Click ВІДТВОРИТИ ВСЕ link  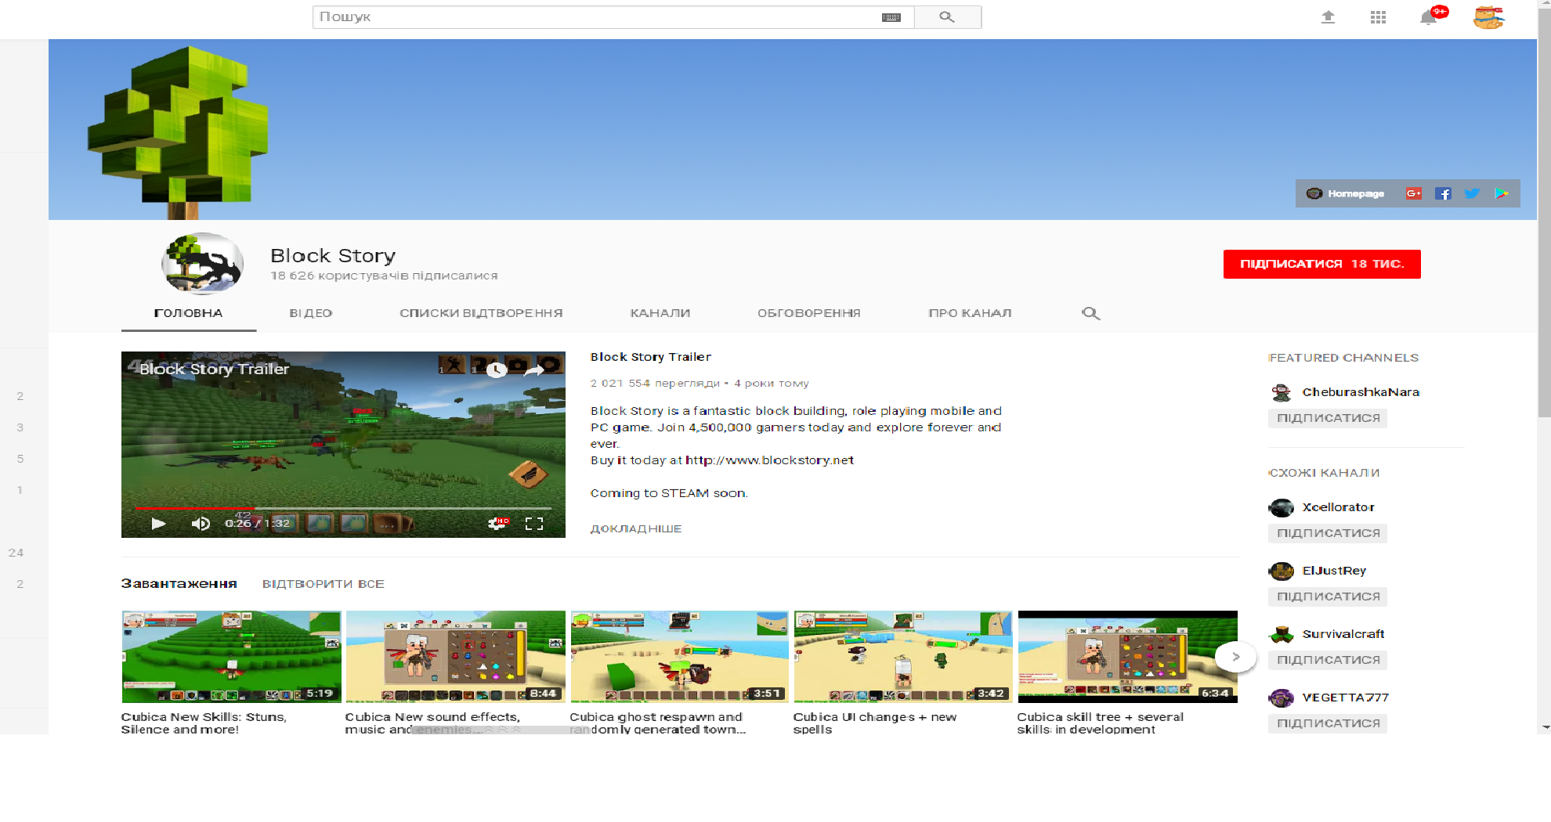click(324, 584)
